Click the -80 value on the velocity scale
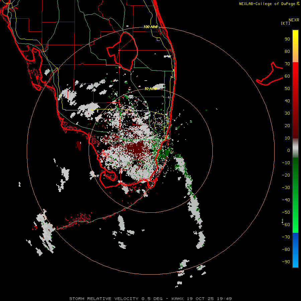 (x=286, y=249)
